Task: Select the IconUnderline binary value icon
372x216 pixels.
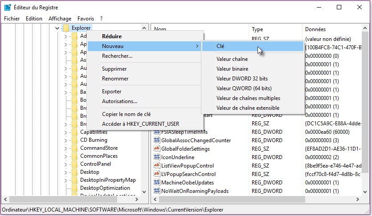Action: [x=157, y=157]
